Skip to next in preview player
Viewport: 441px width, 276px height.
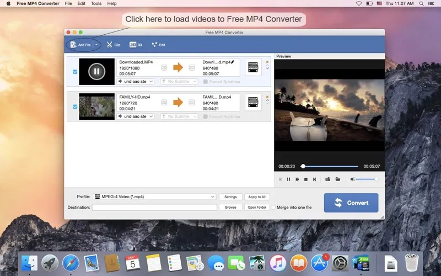[x=314, y=179]
